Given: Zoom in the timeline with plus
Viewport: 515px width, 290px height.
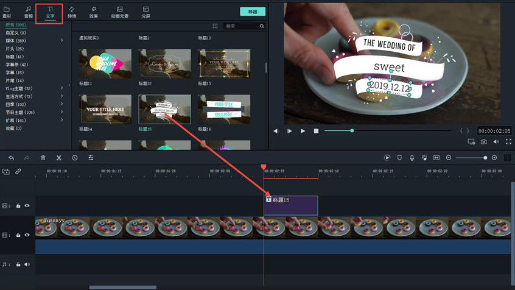Looking at the screenshot, I should coord(494,158).
